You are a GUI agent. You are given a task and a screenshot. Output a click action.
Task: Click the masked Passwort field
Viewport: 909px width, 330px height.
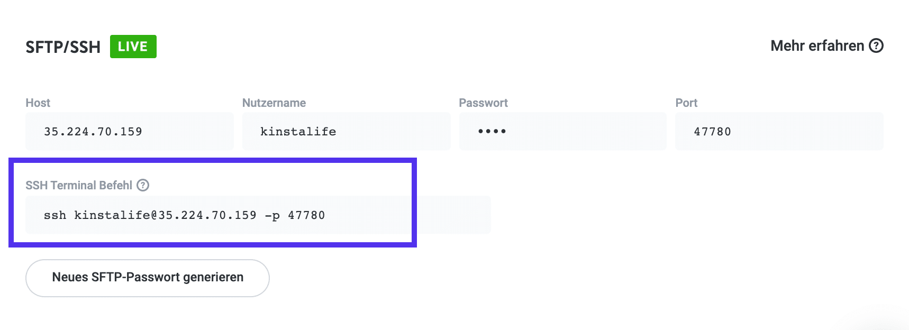pyautogui.click(x=562, y=131)
